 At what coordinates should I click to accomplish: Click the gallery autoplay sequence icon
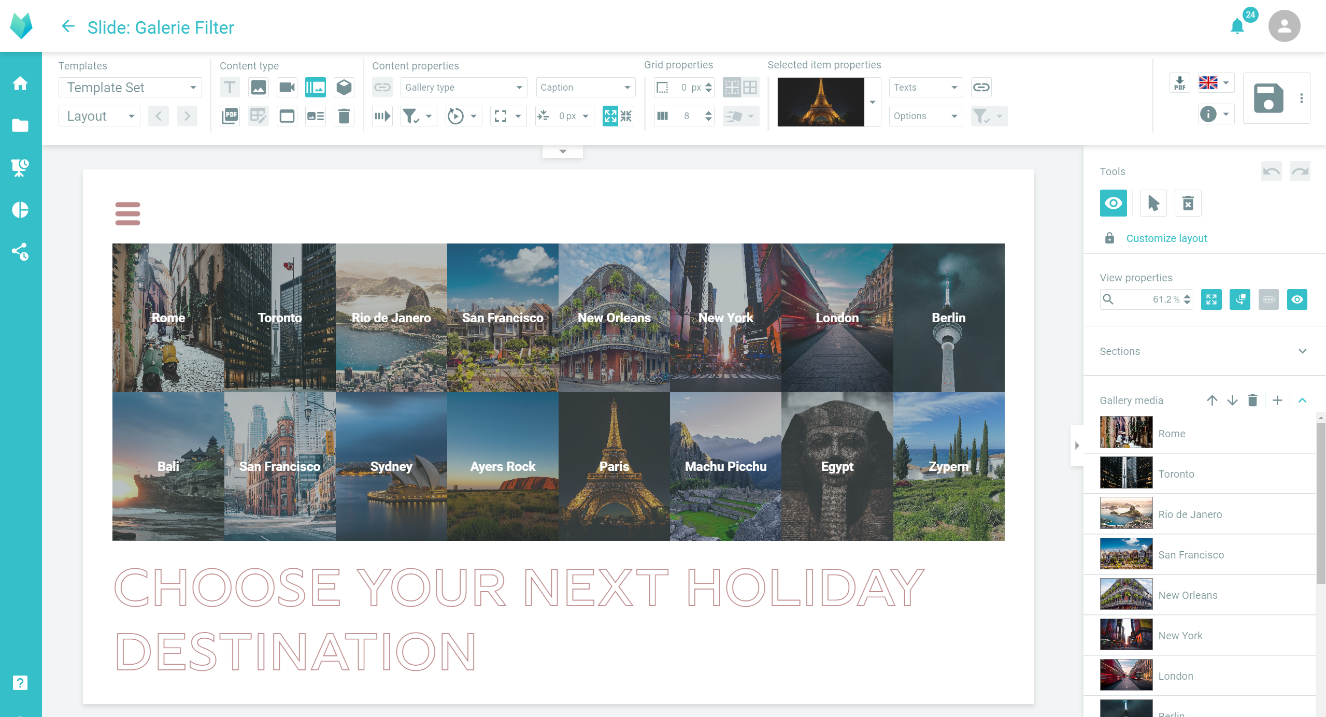point(382,116)
